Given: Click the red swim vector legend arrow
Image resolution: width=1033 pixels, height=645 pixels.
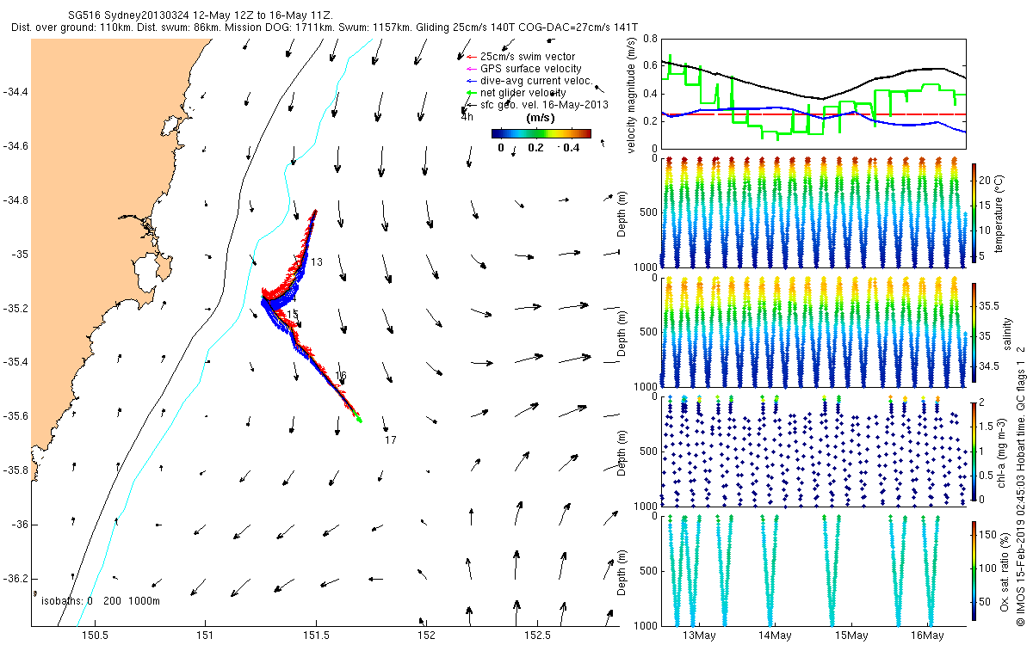Looking at the screenshot, I should click(471, 57).
